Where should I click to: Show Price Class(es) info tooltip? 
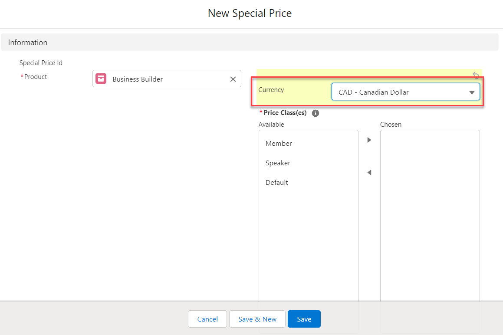tap(316, 113)
